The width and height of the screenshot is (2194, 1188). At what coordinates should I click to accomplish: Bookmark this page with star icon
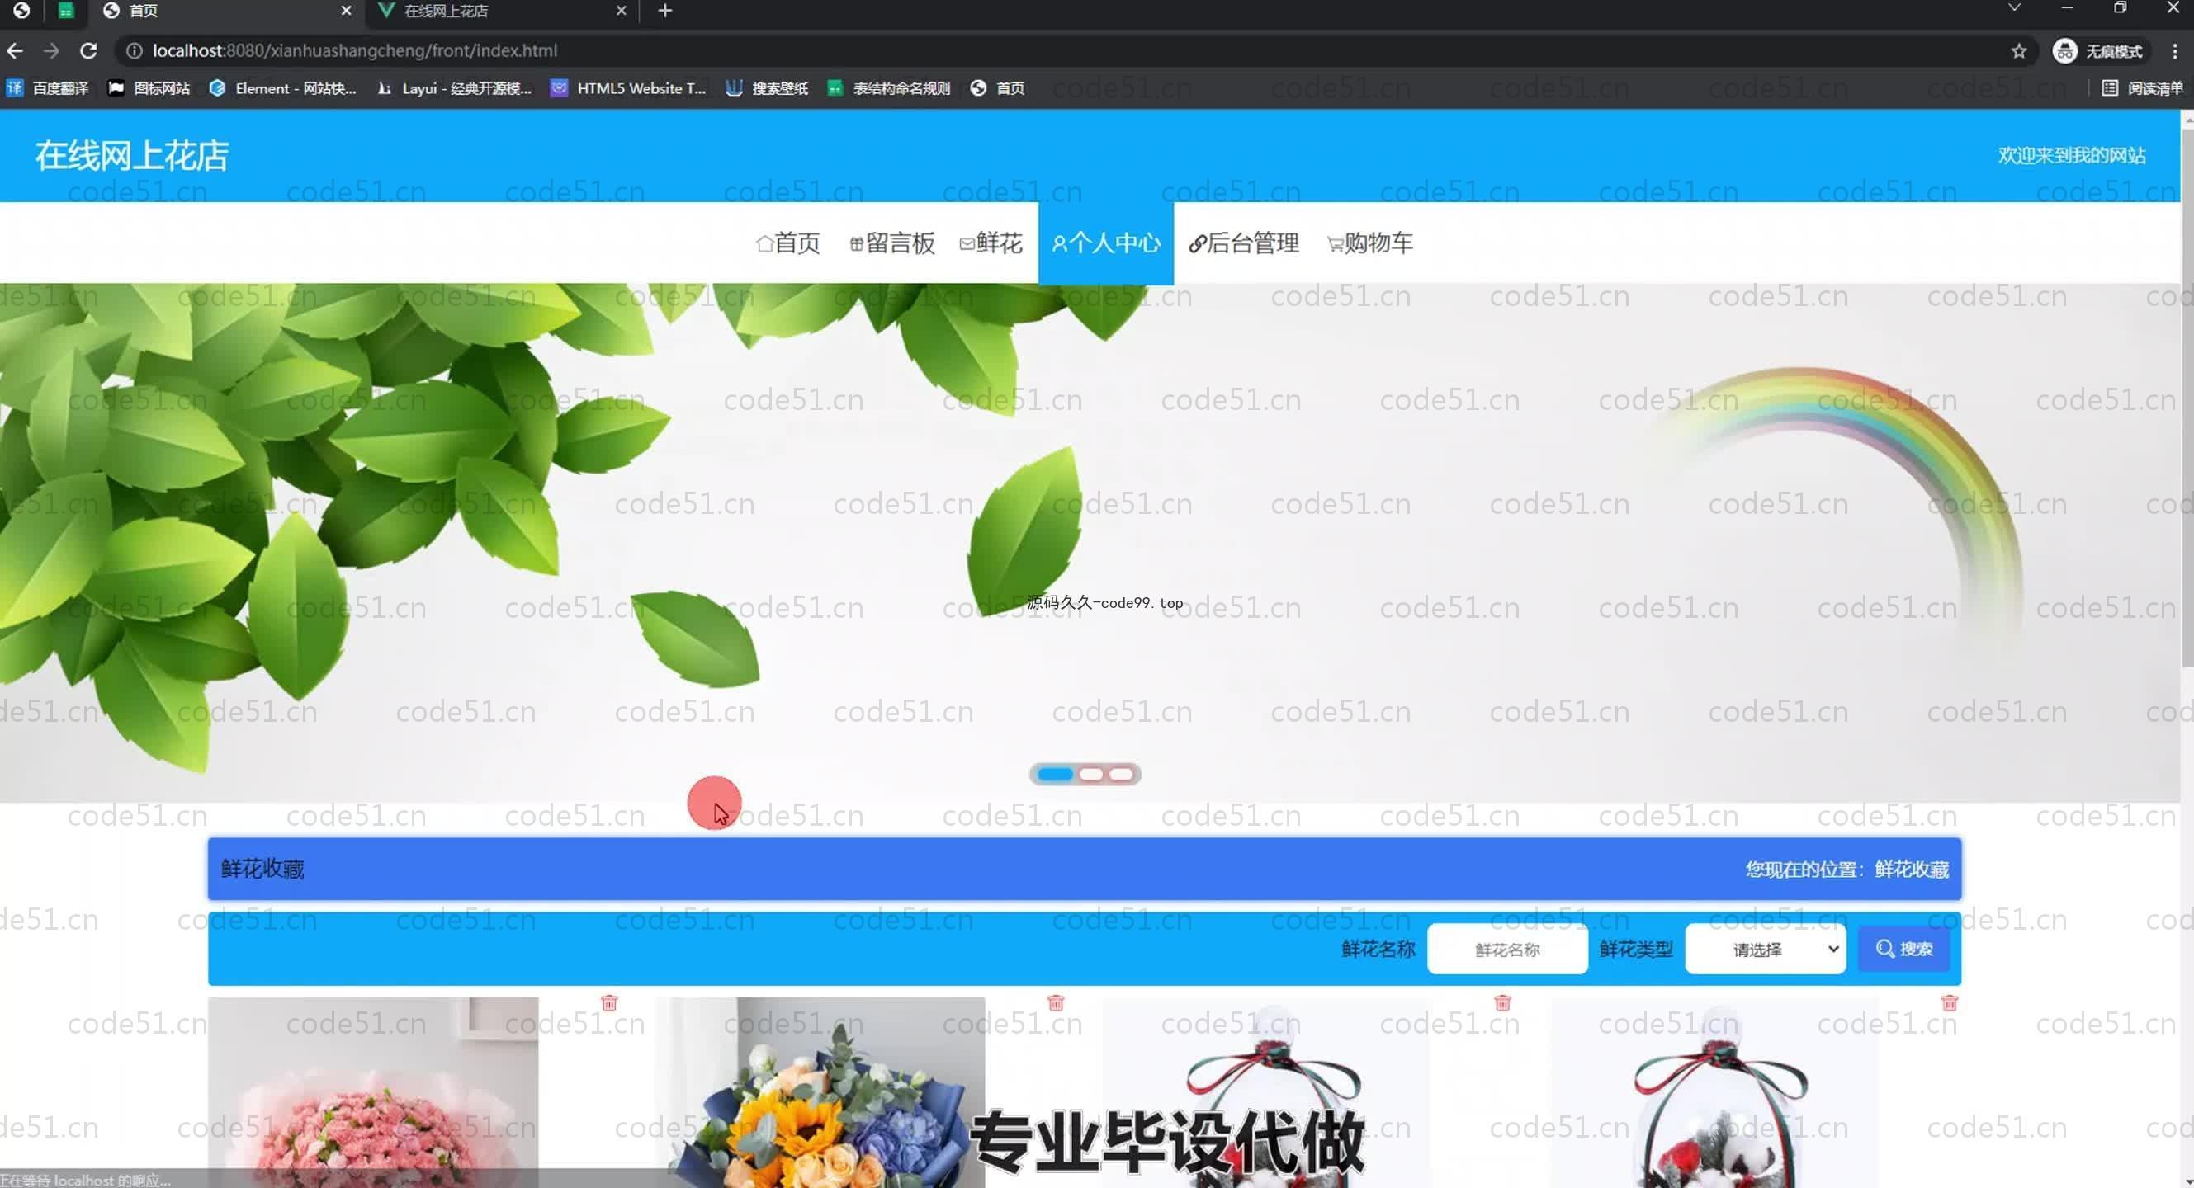pyautogui.click(x=2017, y=51)
